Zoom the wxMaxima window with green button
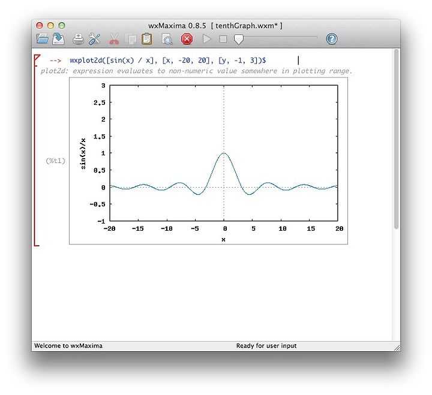This screenshot has height=395, width=432. (x=62, y=26)
